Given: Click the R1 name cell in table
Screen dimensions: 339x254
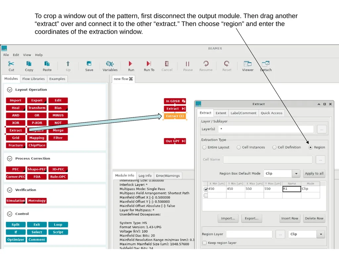Looking at the screenshot, I should pos(292,189).
